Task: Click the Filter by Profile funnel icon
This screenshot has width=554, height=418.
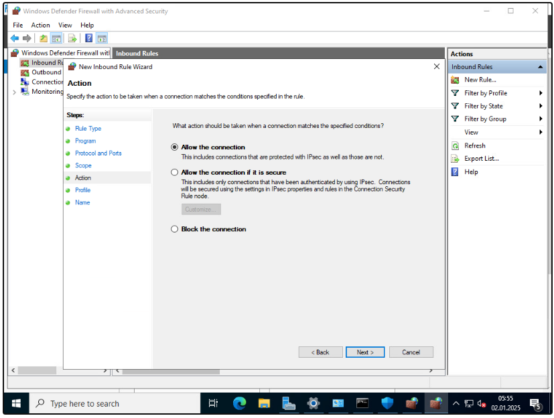Action: (x=455, y=93)
